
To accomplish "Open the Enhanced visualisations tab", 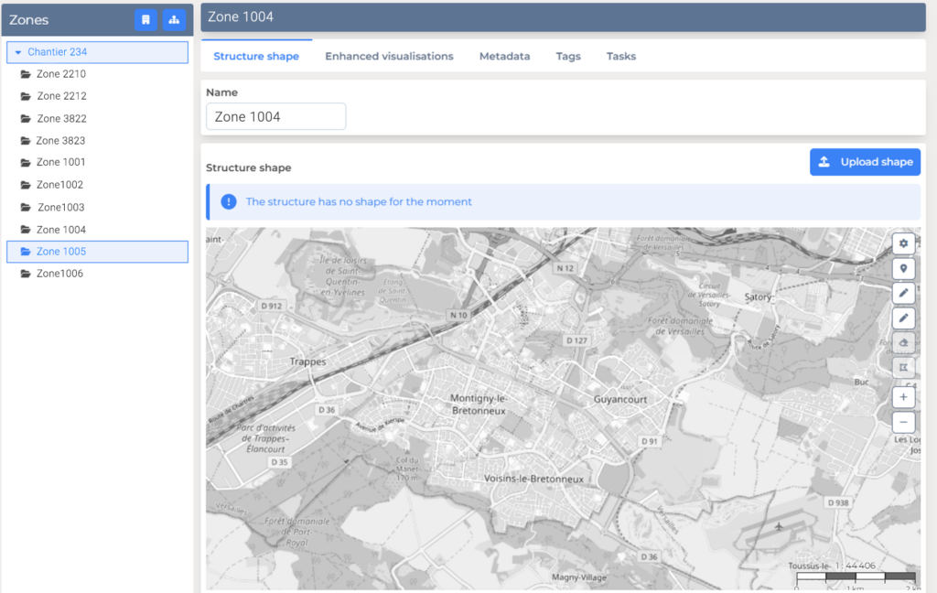I will (x=388, y=56).
